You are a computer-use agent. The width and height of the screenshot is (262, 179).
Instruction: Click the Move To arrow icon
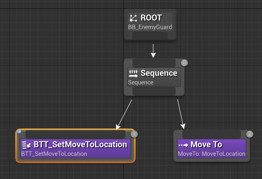pos(183,145)
